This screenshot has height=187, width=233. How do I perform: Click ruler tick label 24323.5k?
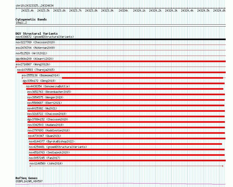click(43, 10)
